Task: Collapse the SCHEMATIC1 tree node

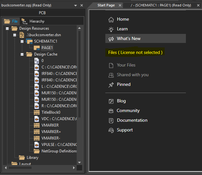Action: point(22,41)
